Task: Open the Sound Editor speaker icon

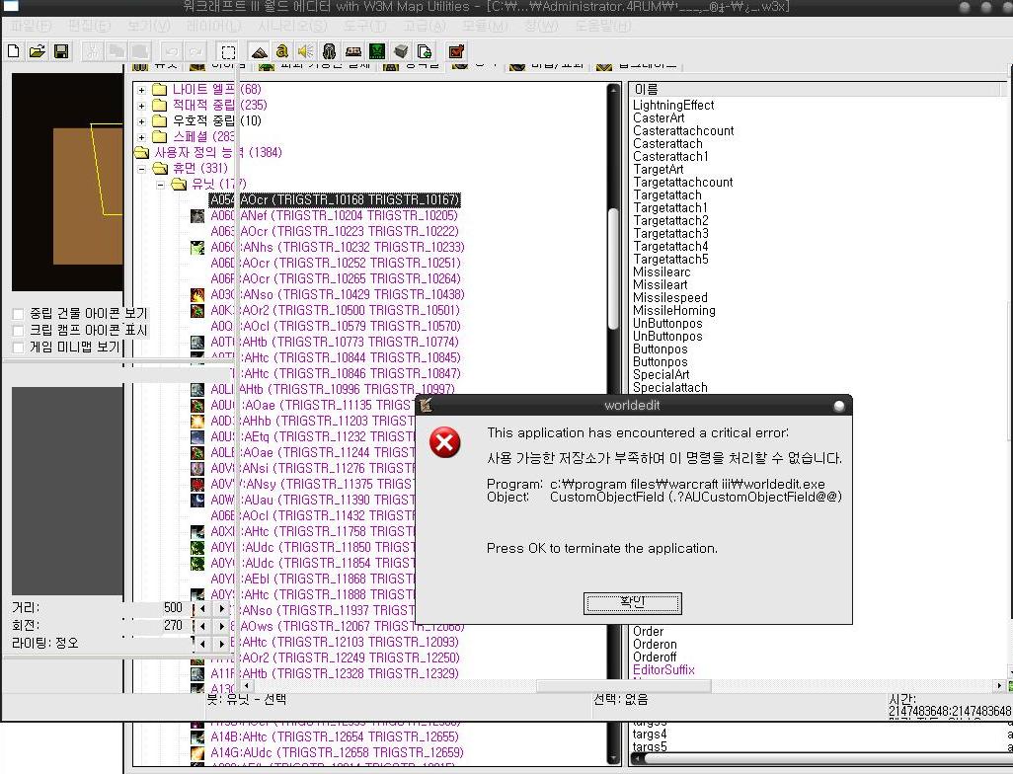Action: (x=306, y=51)
